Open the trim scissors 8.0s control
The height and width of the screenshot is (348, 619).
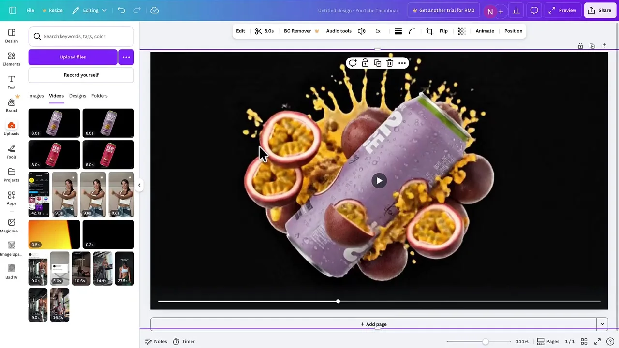tap(265, 31)
